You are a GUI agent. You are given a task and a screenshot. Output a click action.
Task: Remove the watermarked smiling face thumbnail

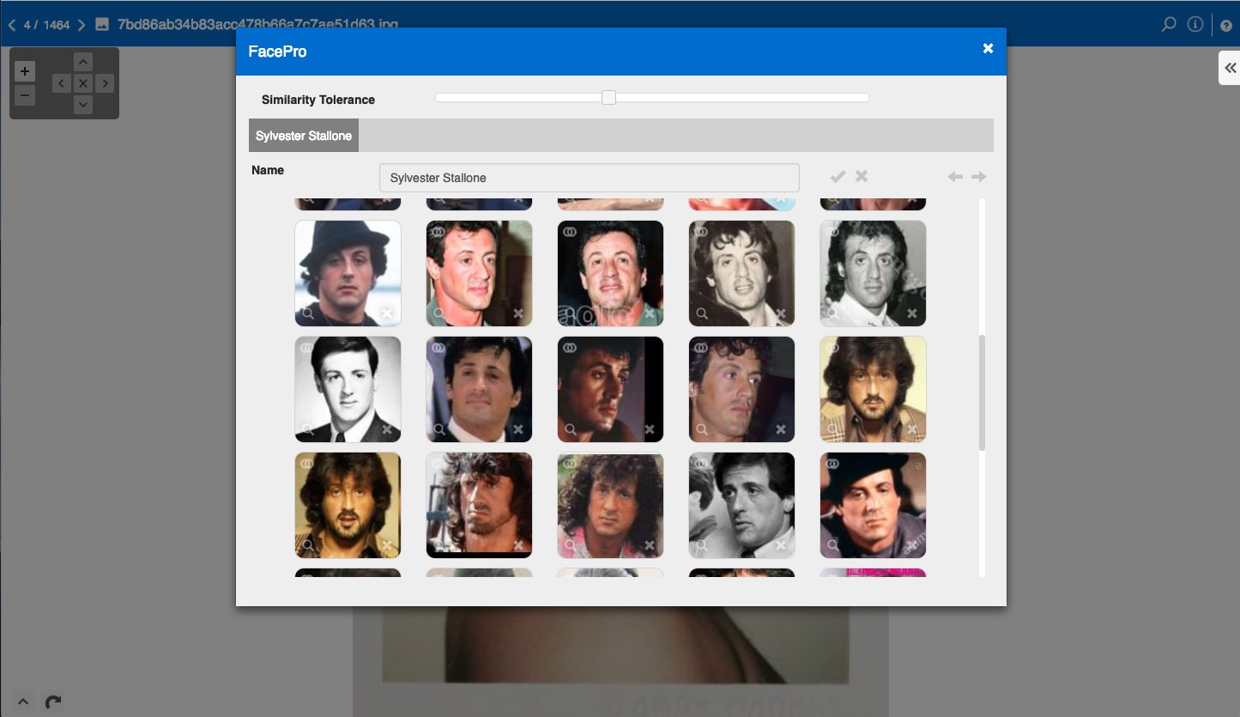tap(650, 313)
